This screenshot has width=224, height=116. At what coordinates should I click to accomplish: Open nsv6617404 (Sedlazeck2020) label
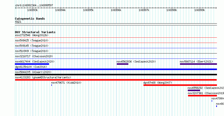pyautogui.click(x=35, y=62)
